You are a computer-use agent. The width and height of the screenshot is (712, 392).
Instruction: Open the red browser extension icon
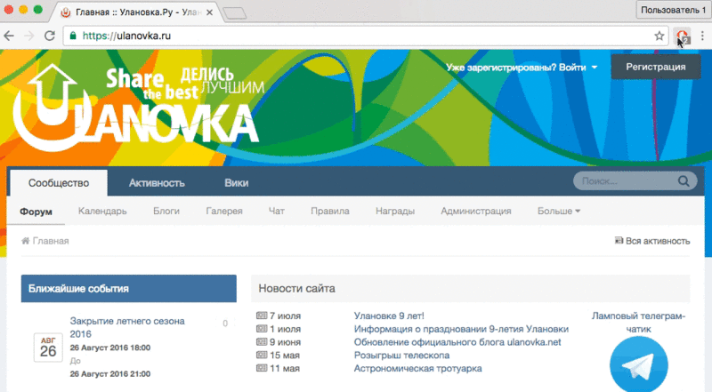tap(682, 36)
